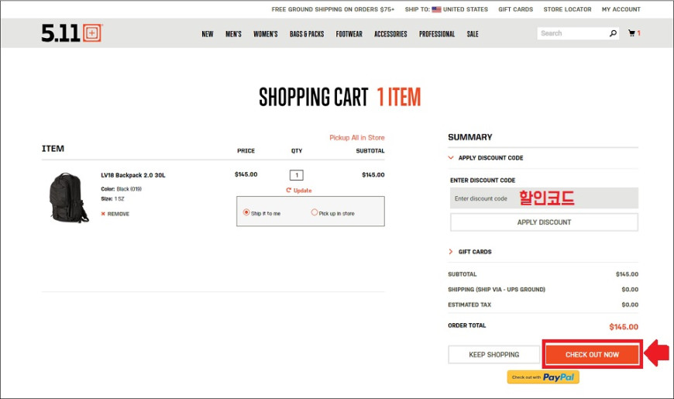Click the United States flag icon

(x=436, y=9)
